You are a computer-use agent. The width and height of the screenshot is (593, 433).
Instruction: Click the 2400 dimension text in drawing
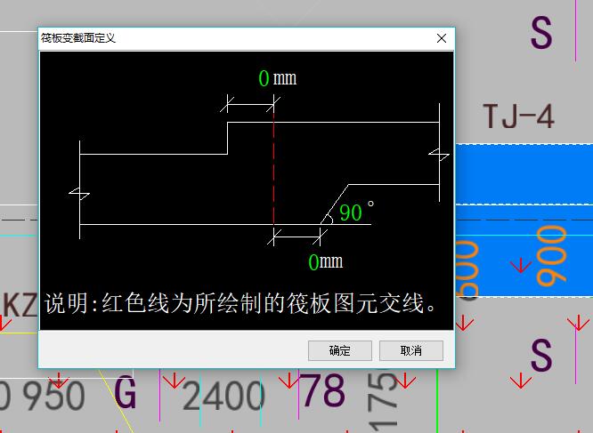tap(223, 396)
